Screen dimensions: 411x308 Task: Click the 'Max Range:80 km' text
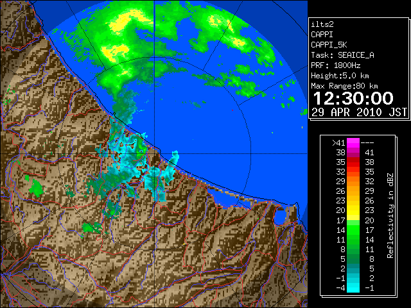pos(344,86)
